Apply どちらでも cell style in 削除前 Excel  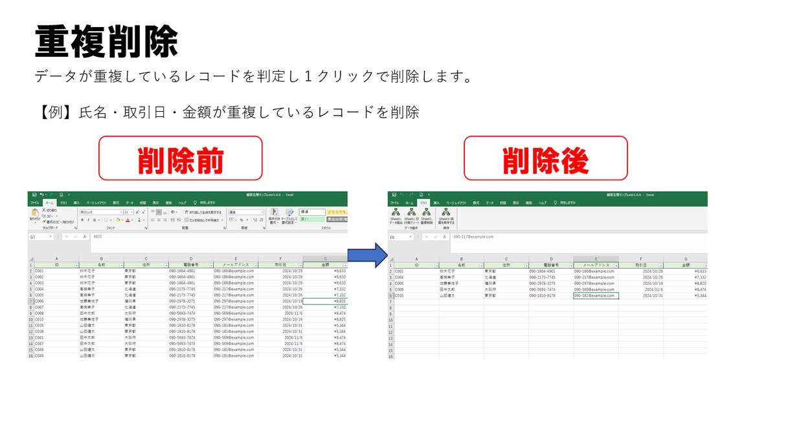point(337,212)
